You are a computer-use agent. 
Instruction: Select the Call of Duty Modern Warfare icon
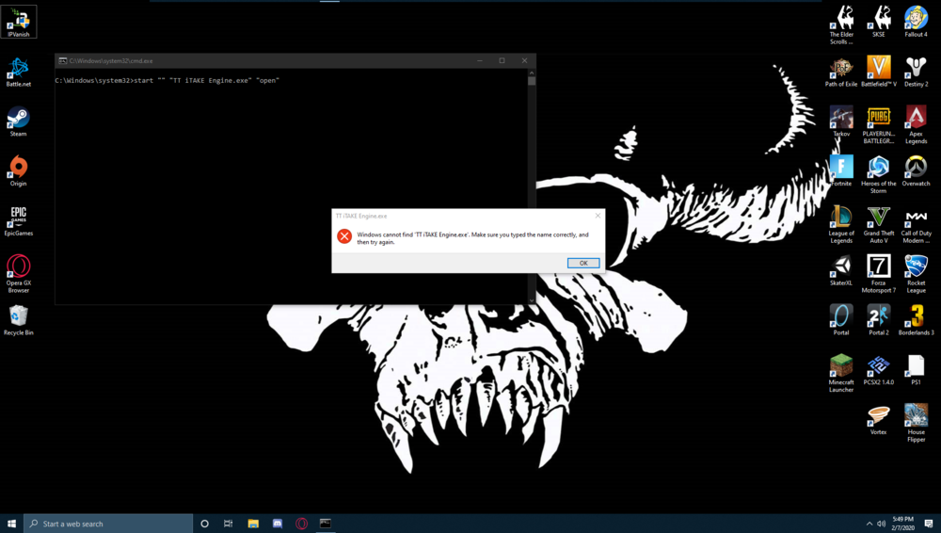click(x=916, y=225)
